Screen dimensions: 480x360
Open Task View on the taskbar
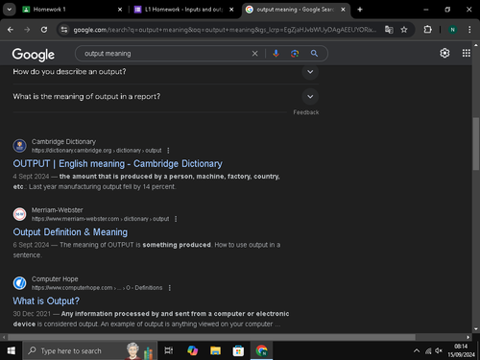pos(169,350)
